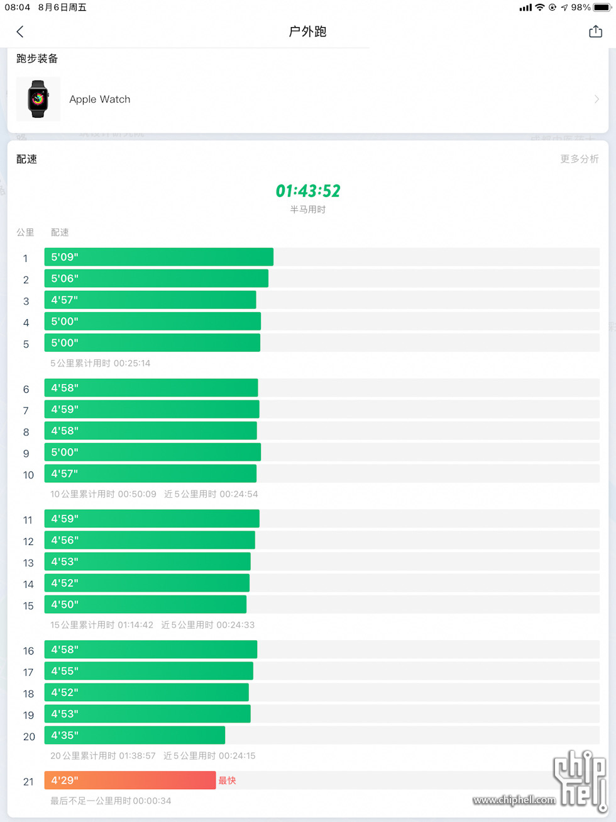Select kilometer 12 pace bar 4'56"

point(150,540)
